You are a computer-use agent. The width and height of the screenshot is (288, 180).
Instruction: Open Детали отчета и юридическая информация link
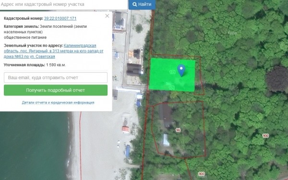(x=58, y=103)
